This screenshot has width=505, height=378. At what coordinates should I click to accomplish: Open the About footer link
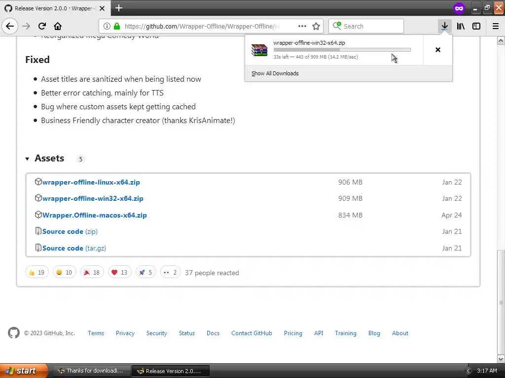[x=400, y=333]
